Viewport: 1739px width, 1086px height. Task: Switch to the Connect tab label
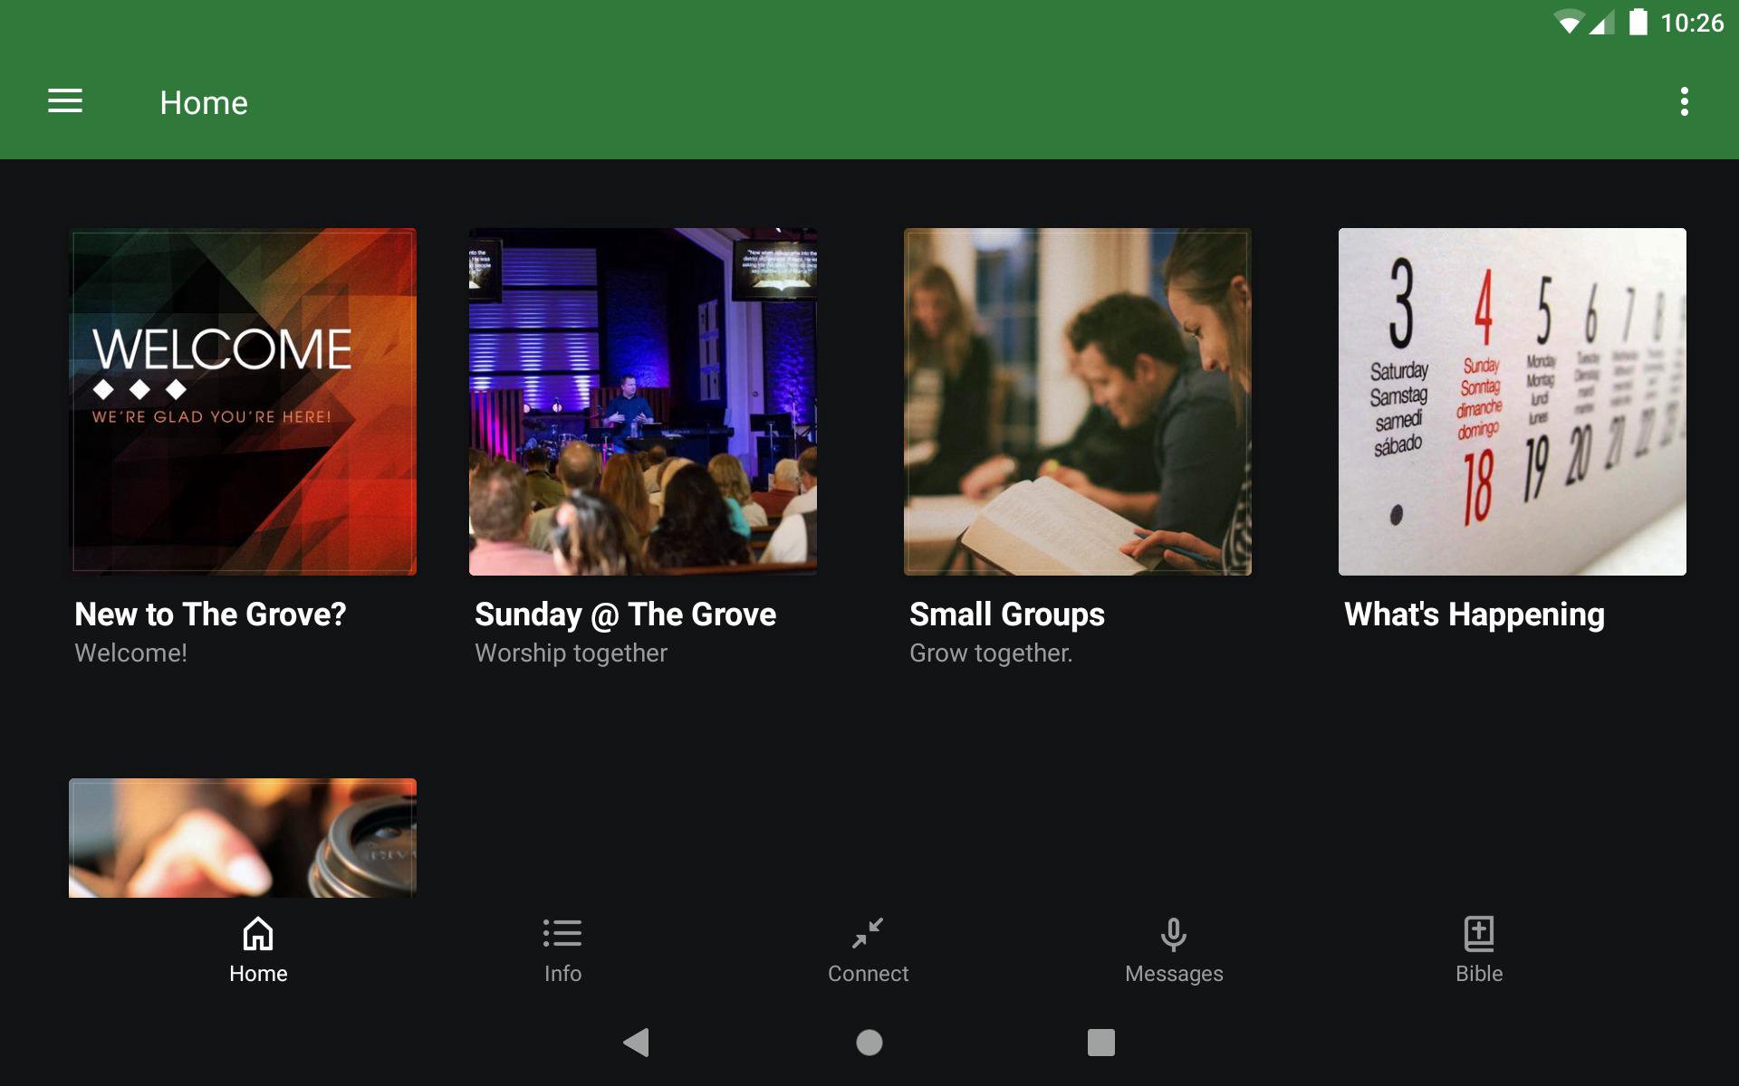(x=868, y=974)
